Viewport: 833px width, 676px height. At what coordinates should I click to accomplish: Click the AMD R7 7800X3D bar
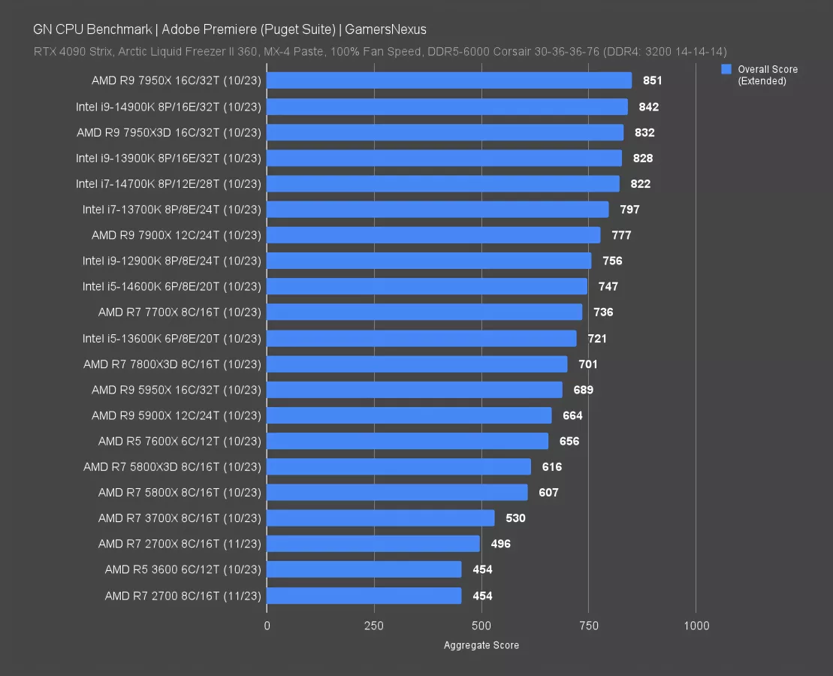[417, 364]
